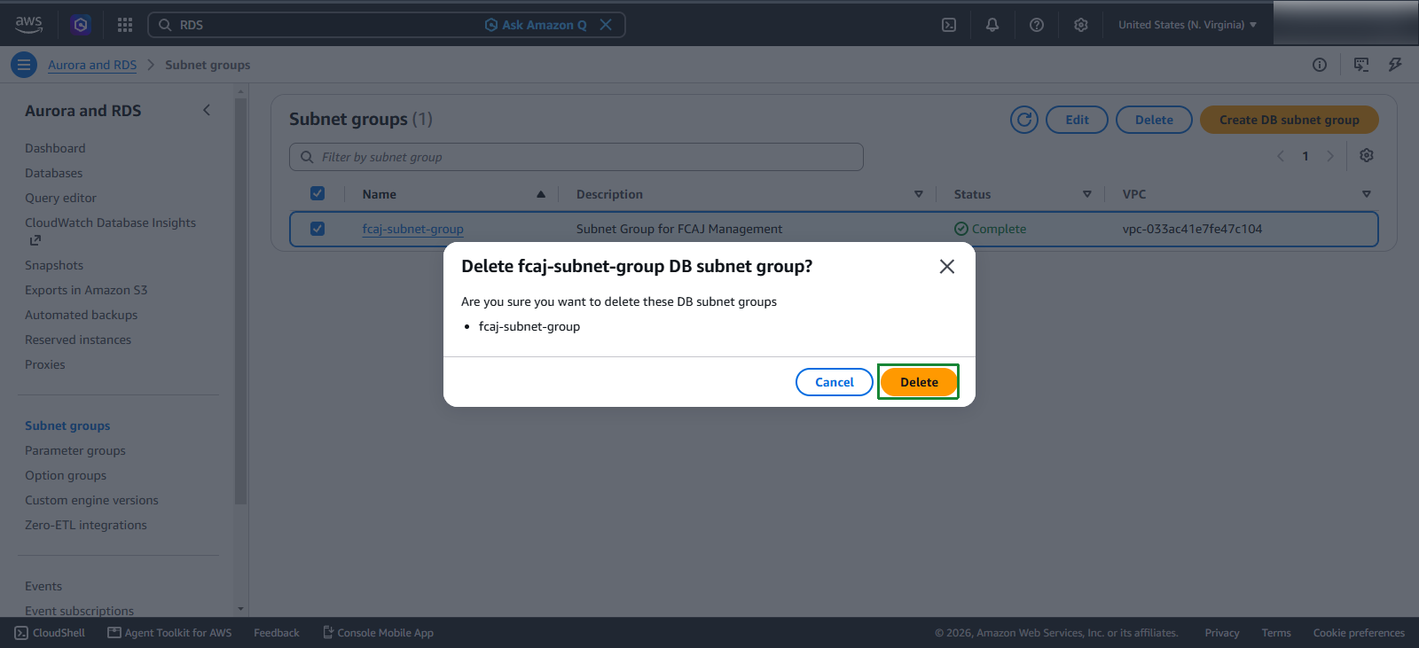The image size is (1419, 648).
Task: Sort by Description column arrow
Action: click(919, 194)
